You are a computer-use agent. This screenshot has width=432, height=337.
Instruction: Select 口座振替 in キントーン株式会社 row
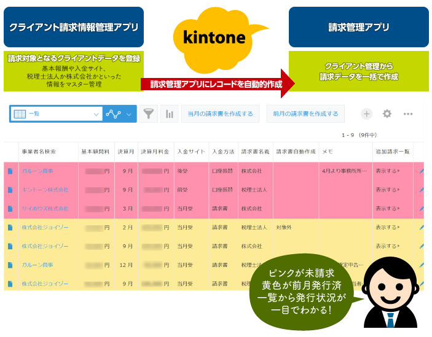222,190
